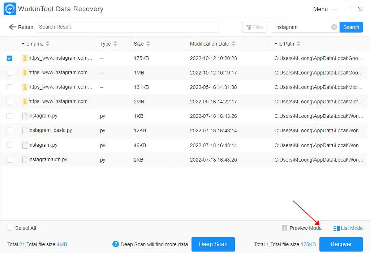Viewport: 370px width, 253px height.
Task: Click the 46KB size cell
Action: point(140,145)
